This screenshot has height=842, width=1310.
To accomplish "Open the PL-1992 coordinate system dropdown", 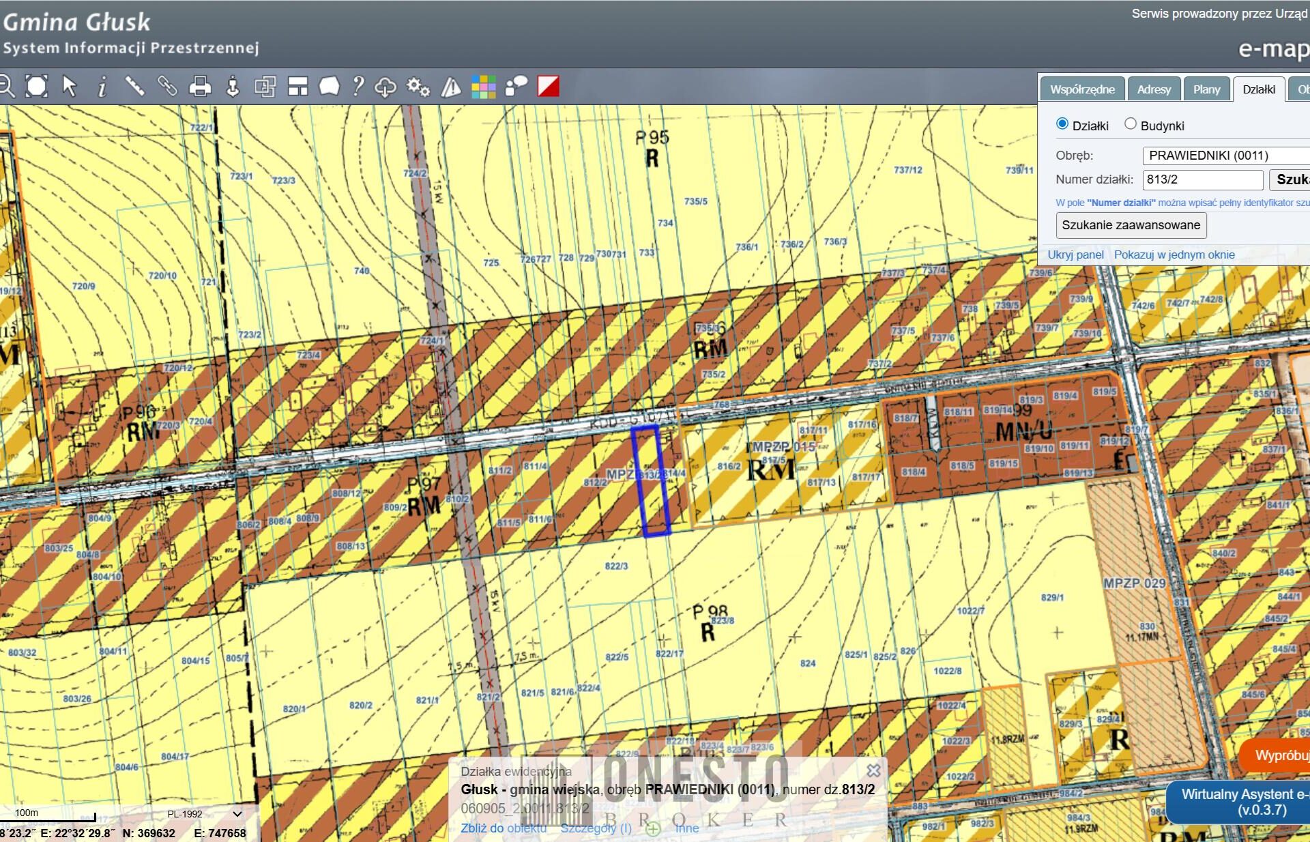I will [x=204, y=813].
